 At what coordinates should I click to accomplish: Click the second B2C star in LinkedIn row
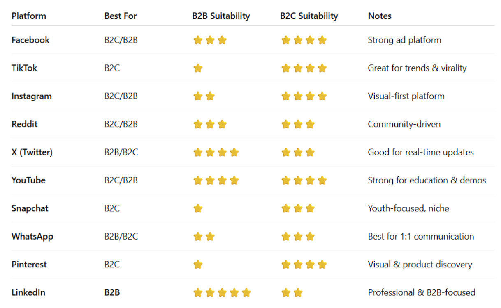pos(298,293)
